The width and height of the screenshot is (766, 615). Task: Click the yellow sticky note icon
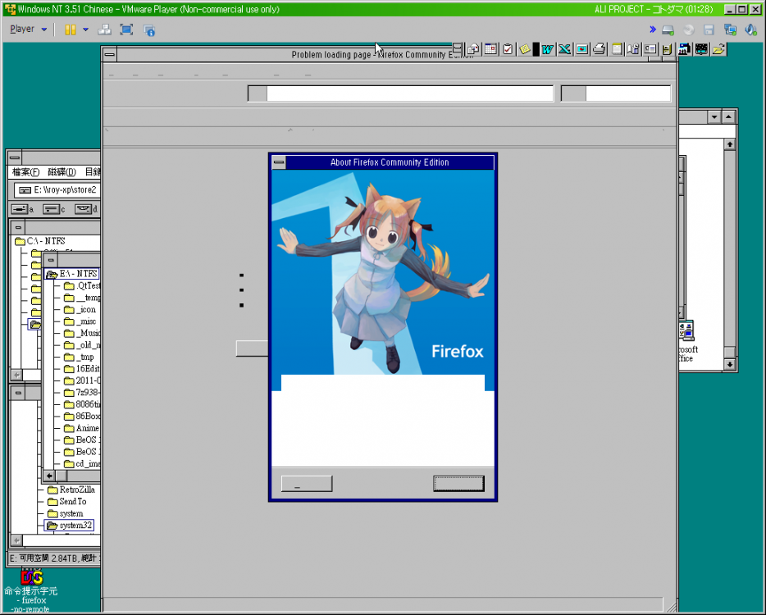pyautogui.click(x=525, y=49)
